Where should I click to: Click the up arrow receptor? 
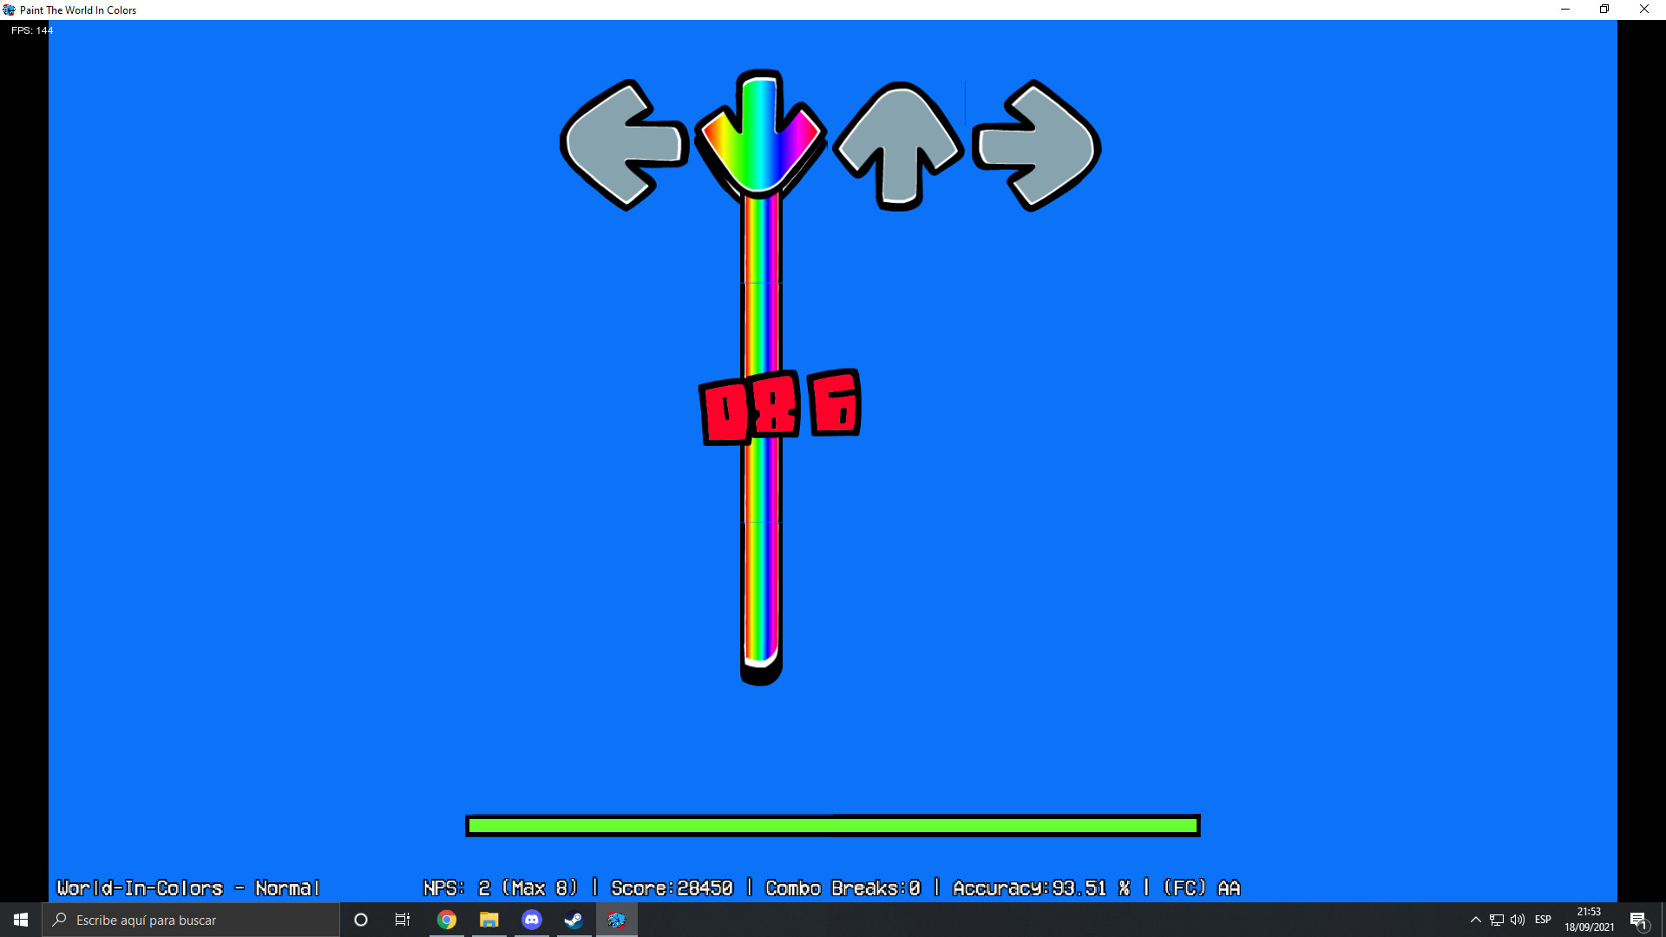point(897,146)
